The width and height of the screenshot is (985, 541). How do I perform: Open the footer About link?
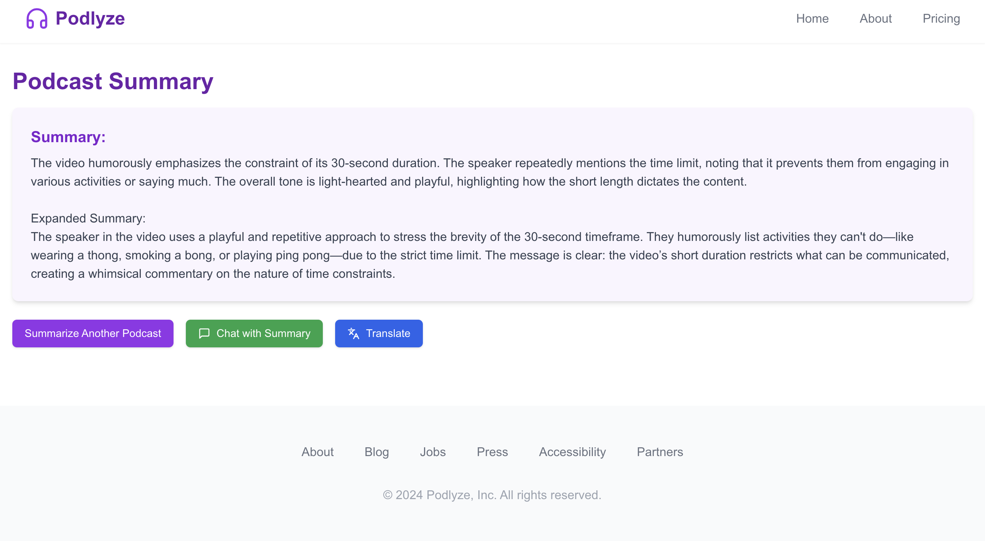[317, 452]
